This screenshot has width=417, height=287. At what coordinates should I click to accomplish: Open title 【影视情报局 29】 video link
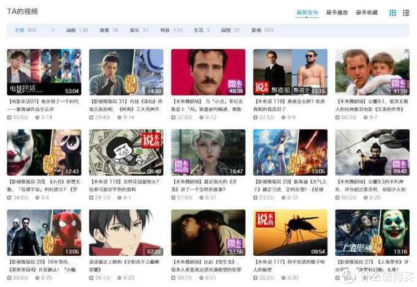click(x=290, y=185)
